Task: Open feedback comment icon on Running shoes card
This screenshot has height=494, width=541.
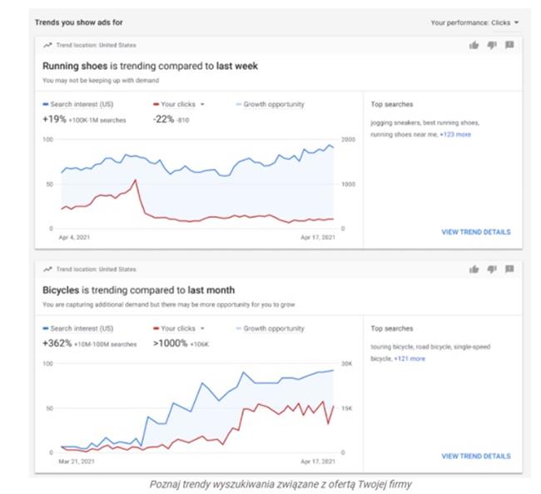Action: tap(509, 45)
